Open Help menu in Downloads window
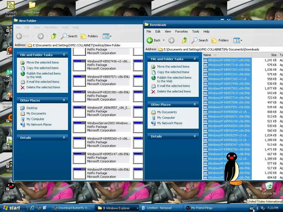The width and height of the screenshot is (283, 212). point(206,31)
